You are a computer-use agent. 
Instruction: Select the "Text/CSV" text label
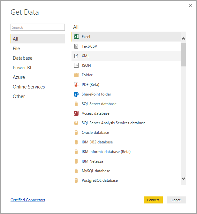[89, 46]
